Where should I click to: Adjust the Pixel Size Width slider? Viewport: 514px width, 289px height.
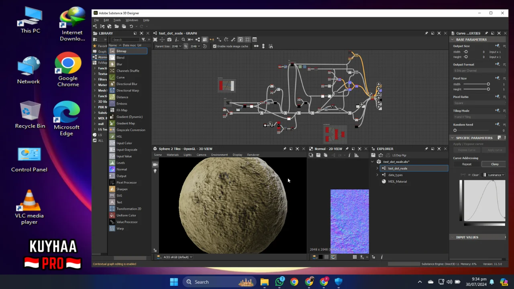[x=476, y=84]
